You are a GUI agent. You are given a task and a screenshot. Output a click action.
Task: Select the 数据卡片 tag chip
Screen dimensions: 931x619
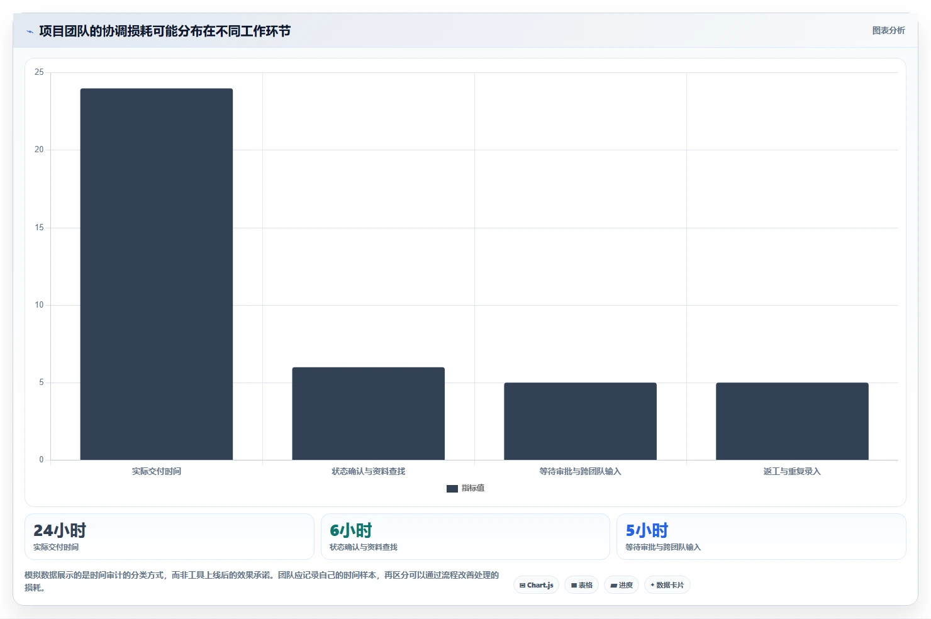tap(667, 585)
